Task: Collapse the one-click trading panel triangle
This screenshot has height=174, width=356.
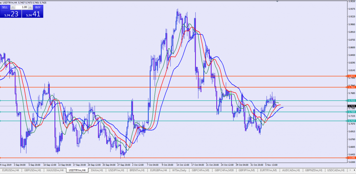Action: point(1,3)
